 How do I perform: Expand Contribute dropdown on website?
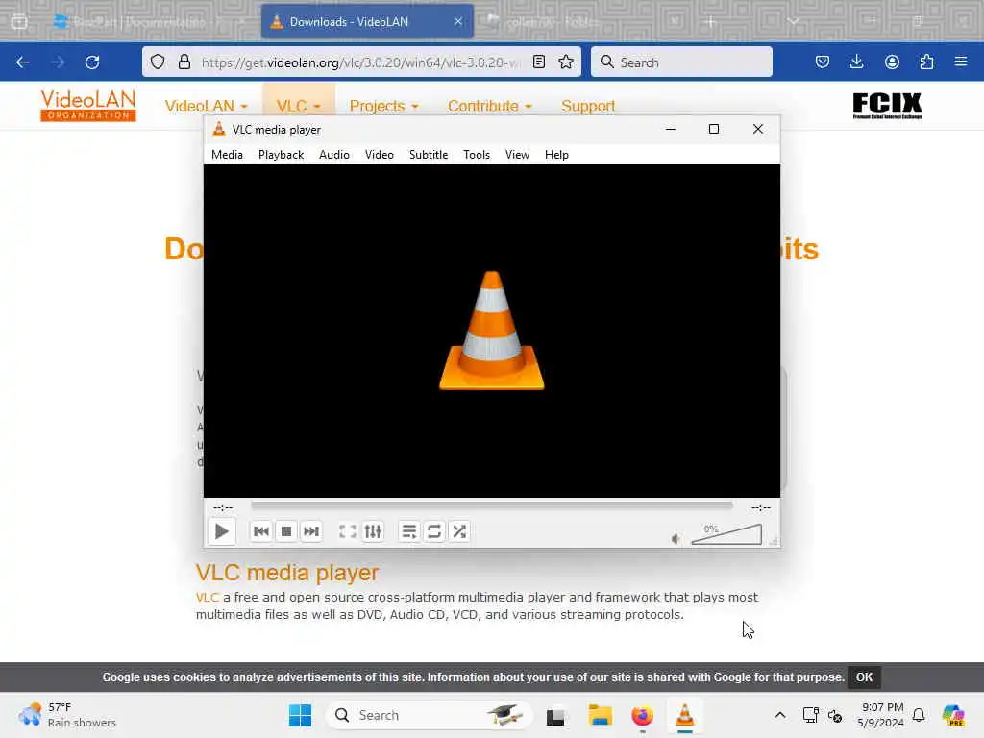(489, 106)
